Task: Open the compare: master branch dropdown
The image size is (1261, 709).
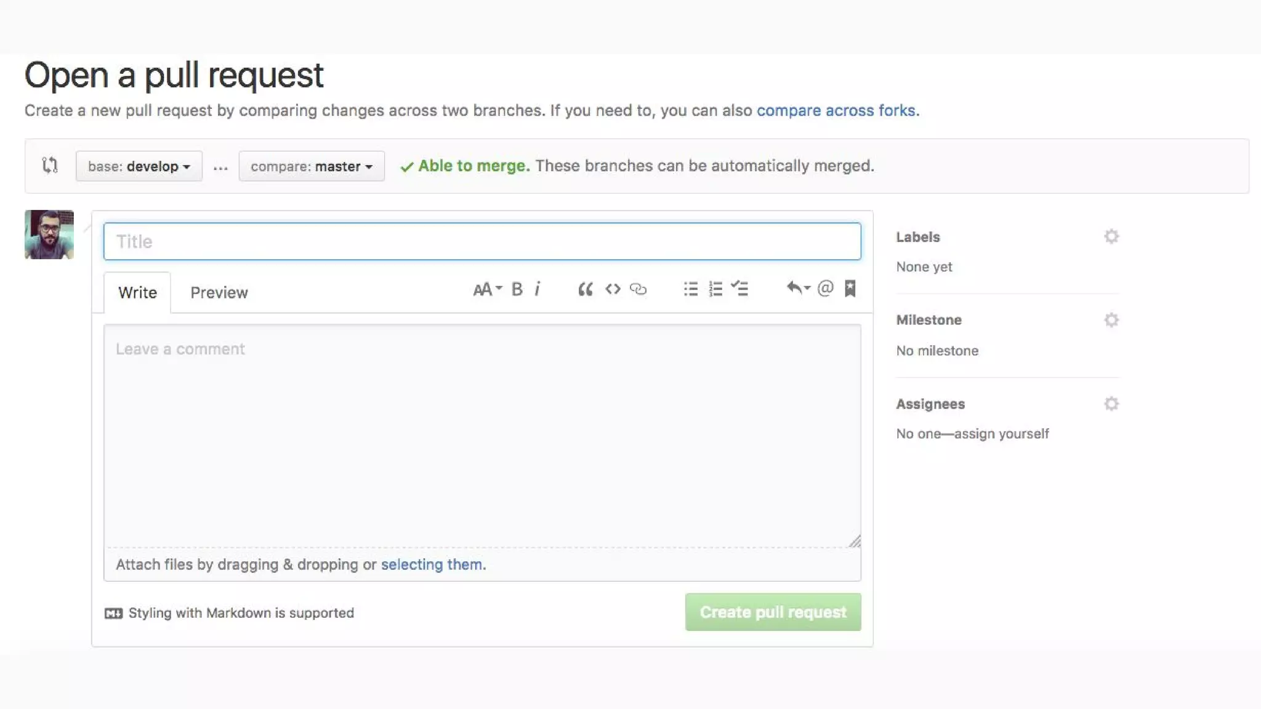Action: coord(312,166)
